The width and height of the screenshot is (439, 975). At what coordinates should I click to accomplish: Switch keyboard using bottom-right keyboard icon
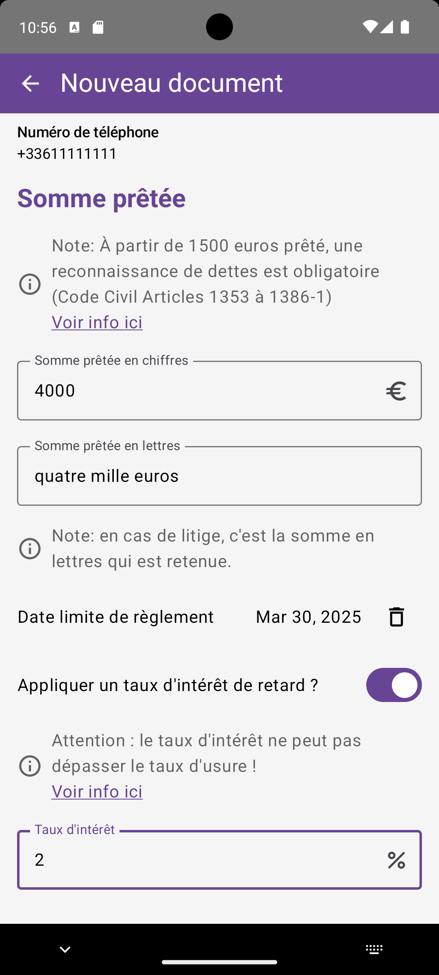[x=374, y=949]
